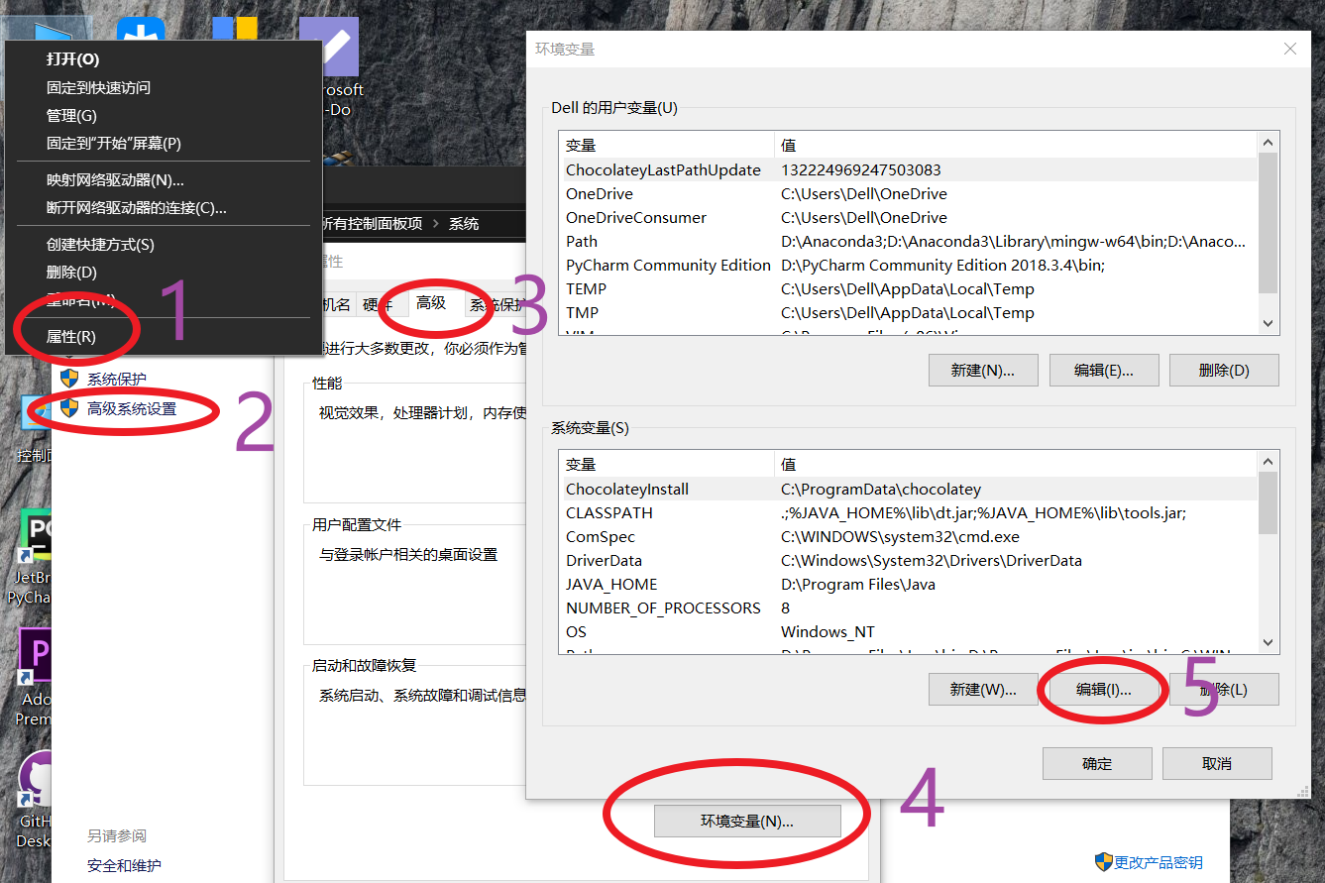Screen dimensions: 1325x883
Task: Click scroll-down arrow of system variables list
Action: point(1268,642)
